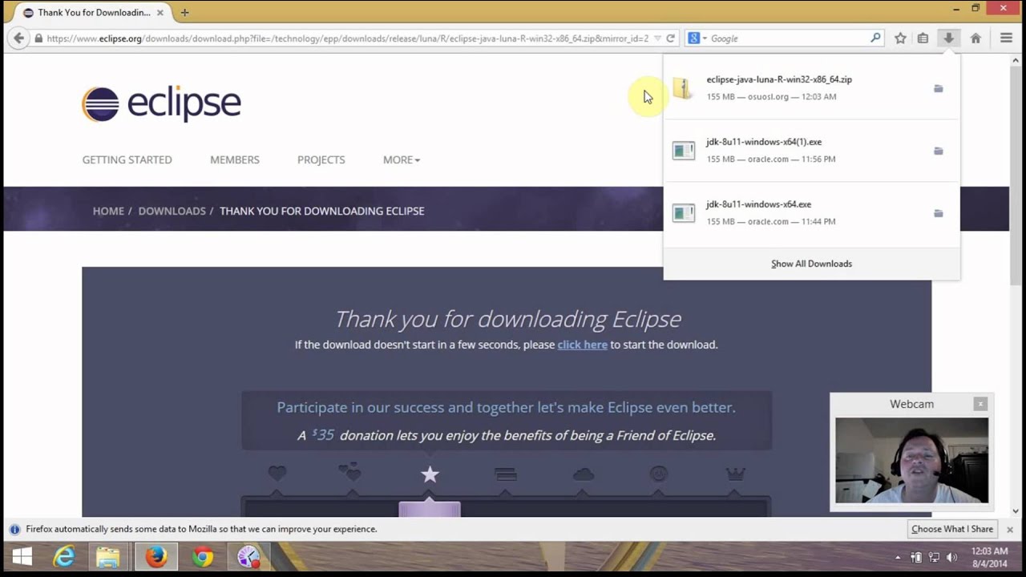Switch to Firefox in the taskbar
This screenshot has width=1026, height=577.
(156, 557)
